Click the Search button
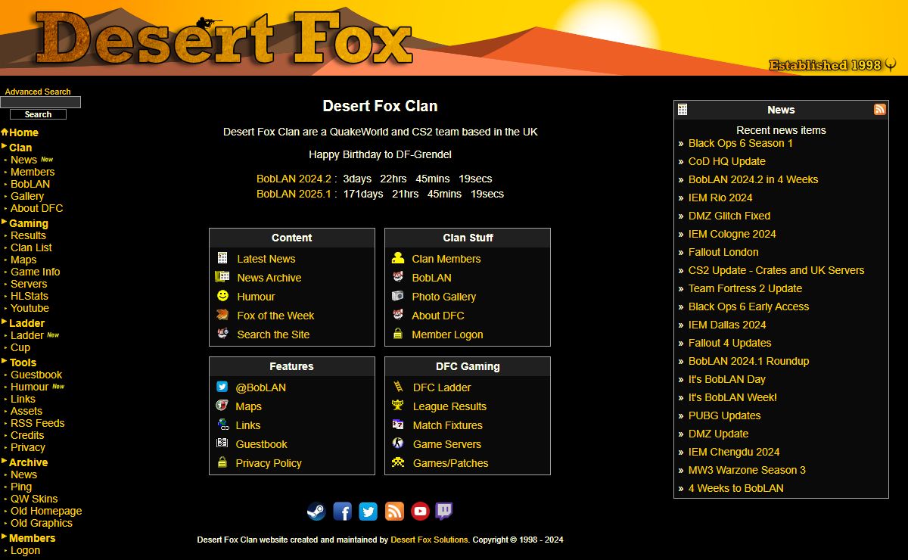Screen dimensions: 908x560 click(38, 114)
